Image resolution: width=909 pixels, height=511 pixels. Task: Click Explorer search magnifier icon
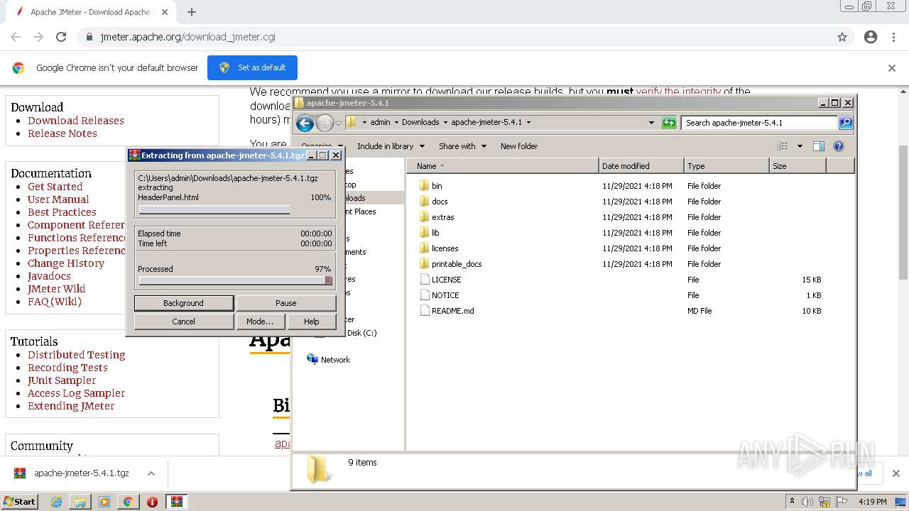click(845, 122)
